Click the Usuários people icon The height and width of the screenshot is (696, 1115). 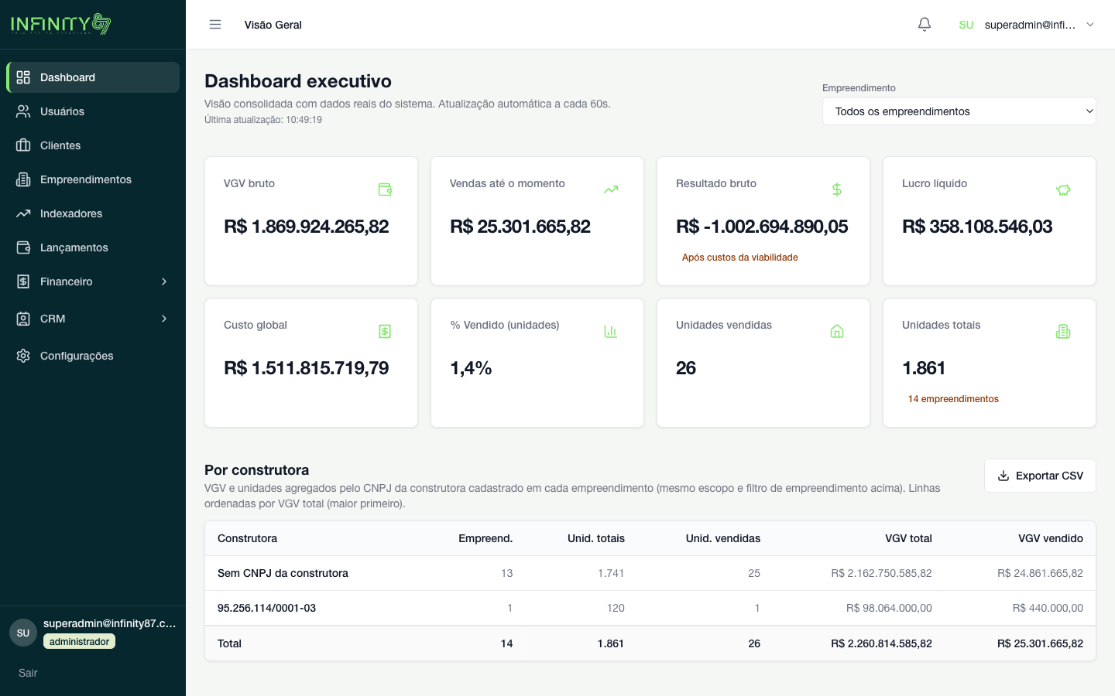coord(23,111)
